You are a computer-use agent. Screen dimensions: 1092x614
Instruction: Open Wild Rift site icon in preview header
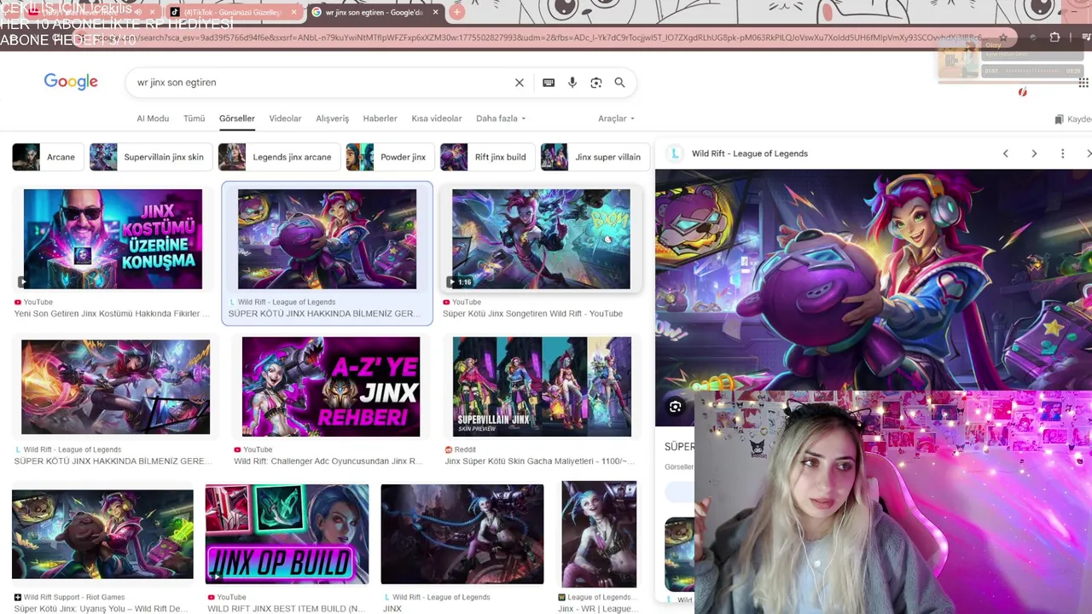[675, 153]
